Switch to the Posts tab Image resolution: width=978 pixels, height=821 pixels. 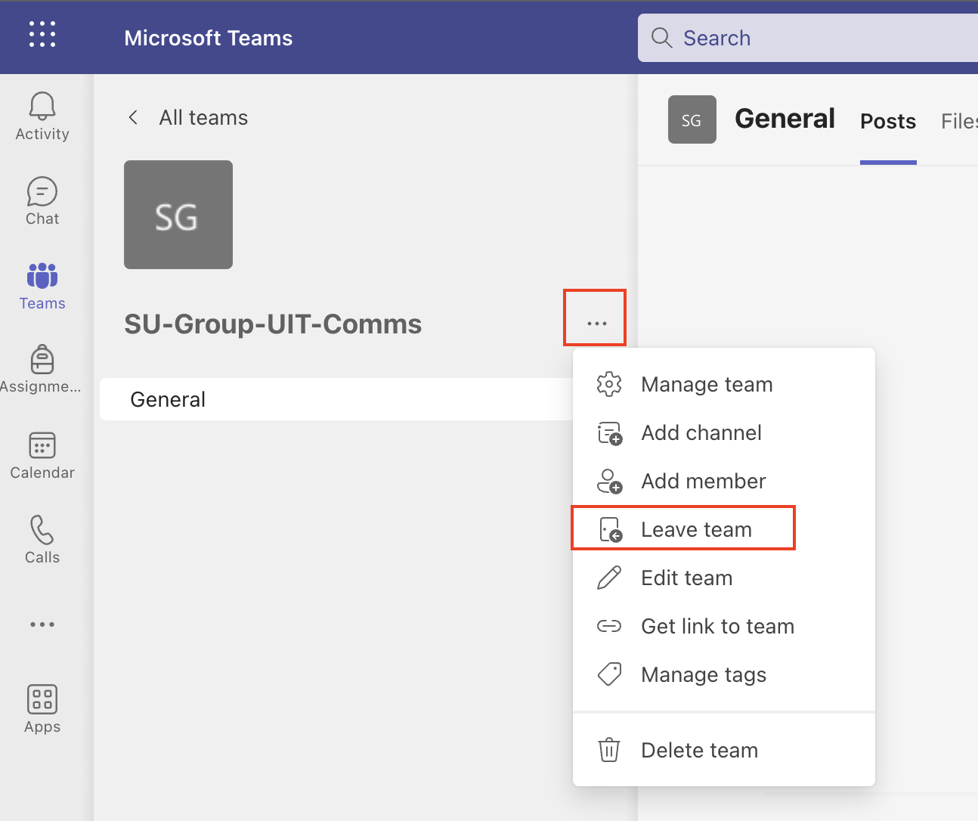tap(887, 122)
